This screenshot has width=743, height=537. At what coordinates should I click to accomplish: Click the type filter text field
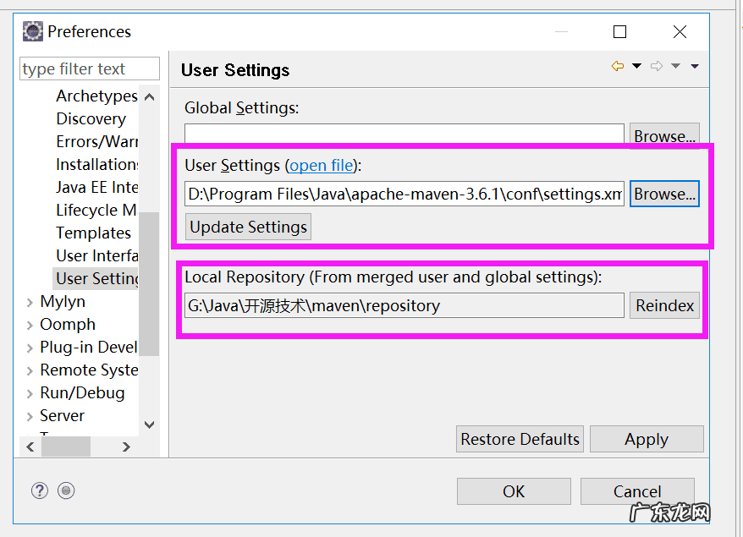89,68
